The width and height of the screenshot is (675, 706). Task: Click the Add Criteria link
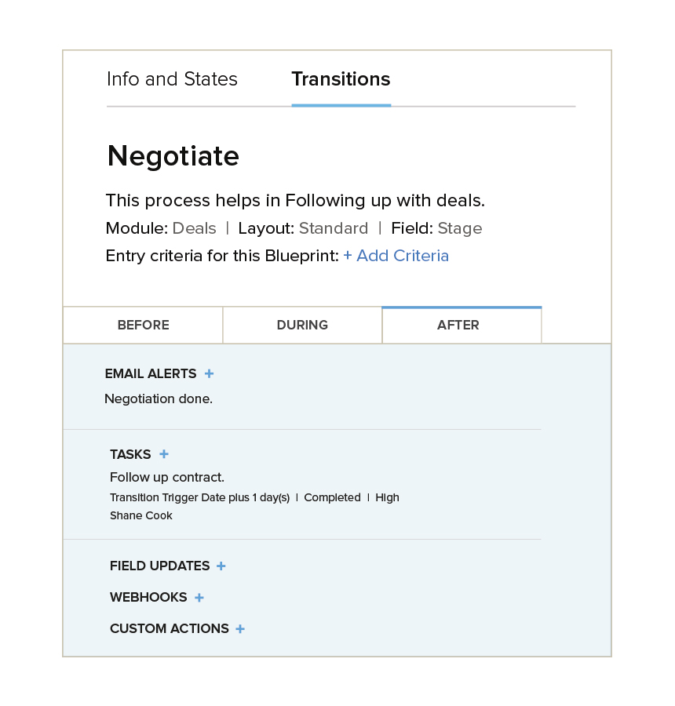point(396,256)
